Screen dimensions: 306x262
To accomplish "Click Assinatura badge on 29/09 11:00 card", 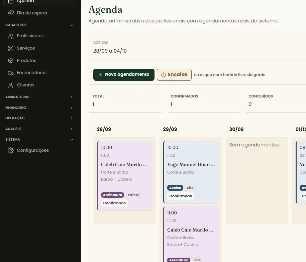I will pos(179,260).
